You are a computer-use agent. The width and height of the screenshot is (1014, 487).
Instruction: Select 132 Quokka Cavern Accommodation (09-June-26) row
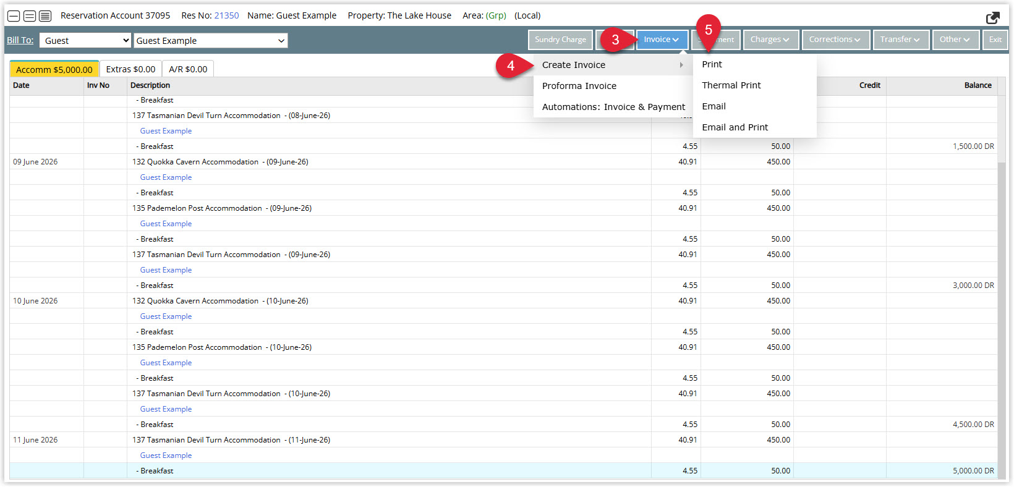(x=503, y=162)
